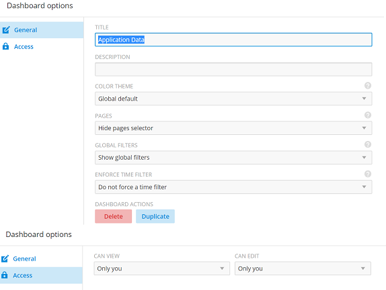Screen dimensions: 386x290
Task: Click the Title field containing Application Data
Action: pyautogui.click(x=233, y=40)
